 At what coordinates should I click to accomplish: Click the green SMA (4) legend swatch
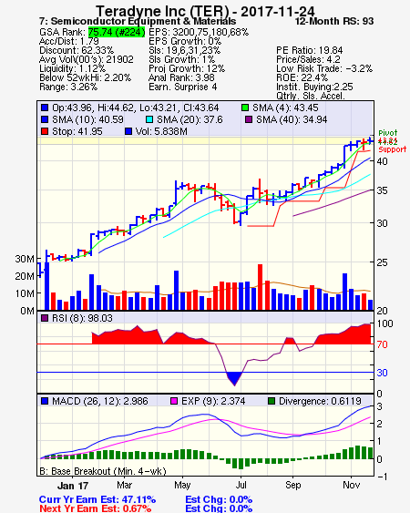[x=245, y=108]
